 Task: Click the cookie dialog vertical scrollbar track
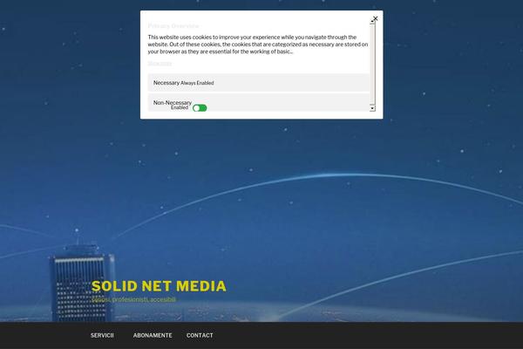tap(372, 64)
